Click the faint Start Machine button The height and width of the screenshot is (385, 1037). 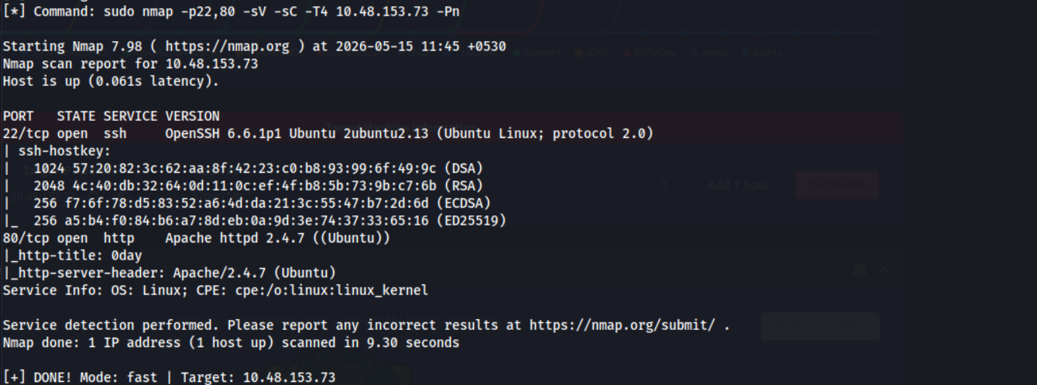tap(820, 327)
